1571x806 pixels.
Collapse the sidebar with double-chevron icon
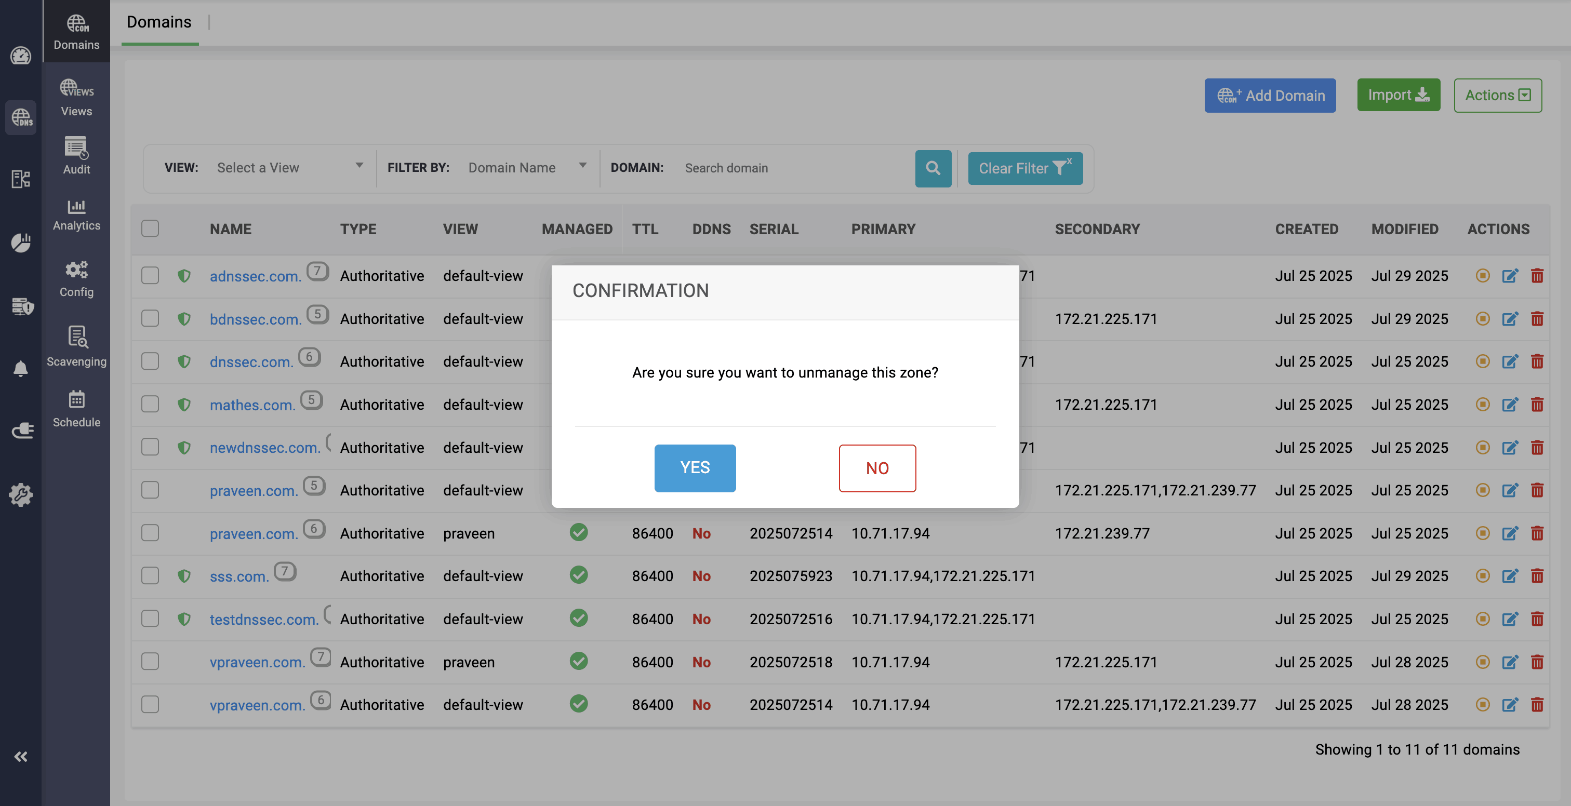click(x=21, y=757)
